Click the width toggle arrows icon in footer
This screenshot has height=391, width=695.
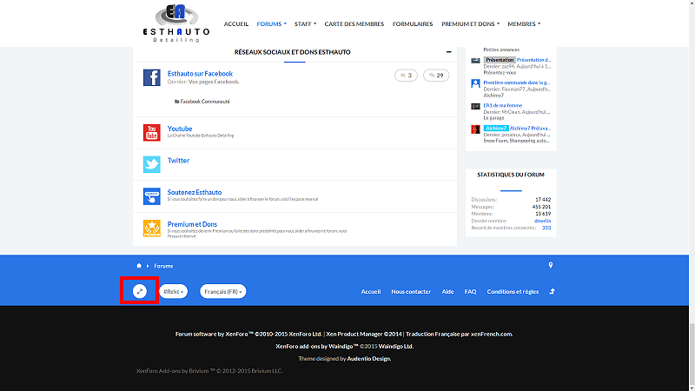click(140, 291)
